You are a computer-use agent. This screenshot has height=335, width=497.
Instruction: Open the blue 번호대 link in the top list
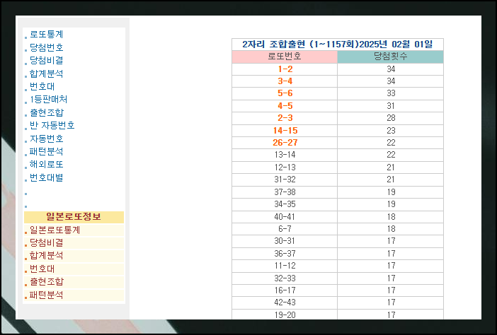point(42,86)
